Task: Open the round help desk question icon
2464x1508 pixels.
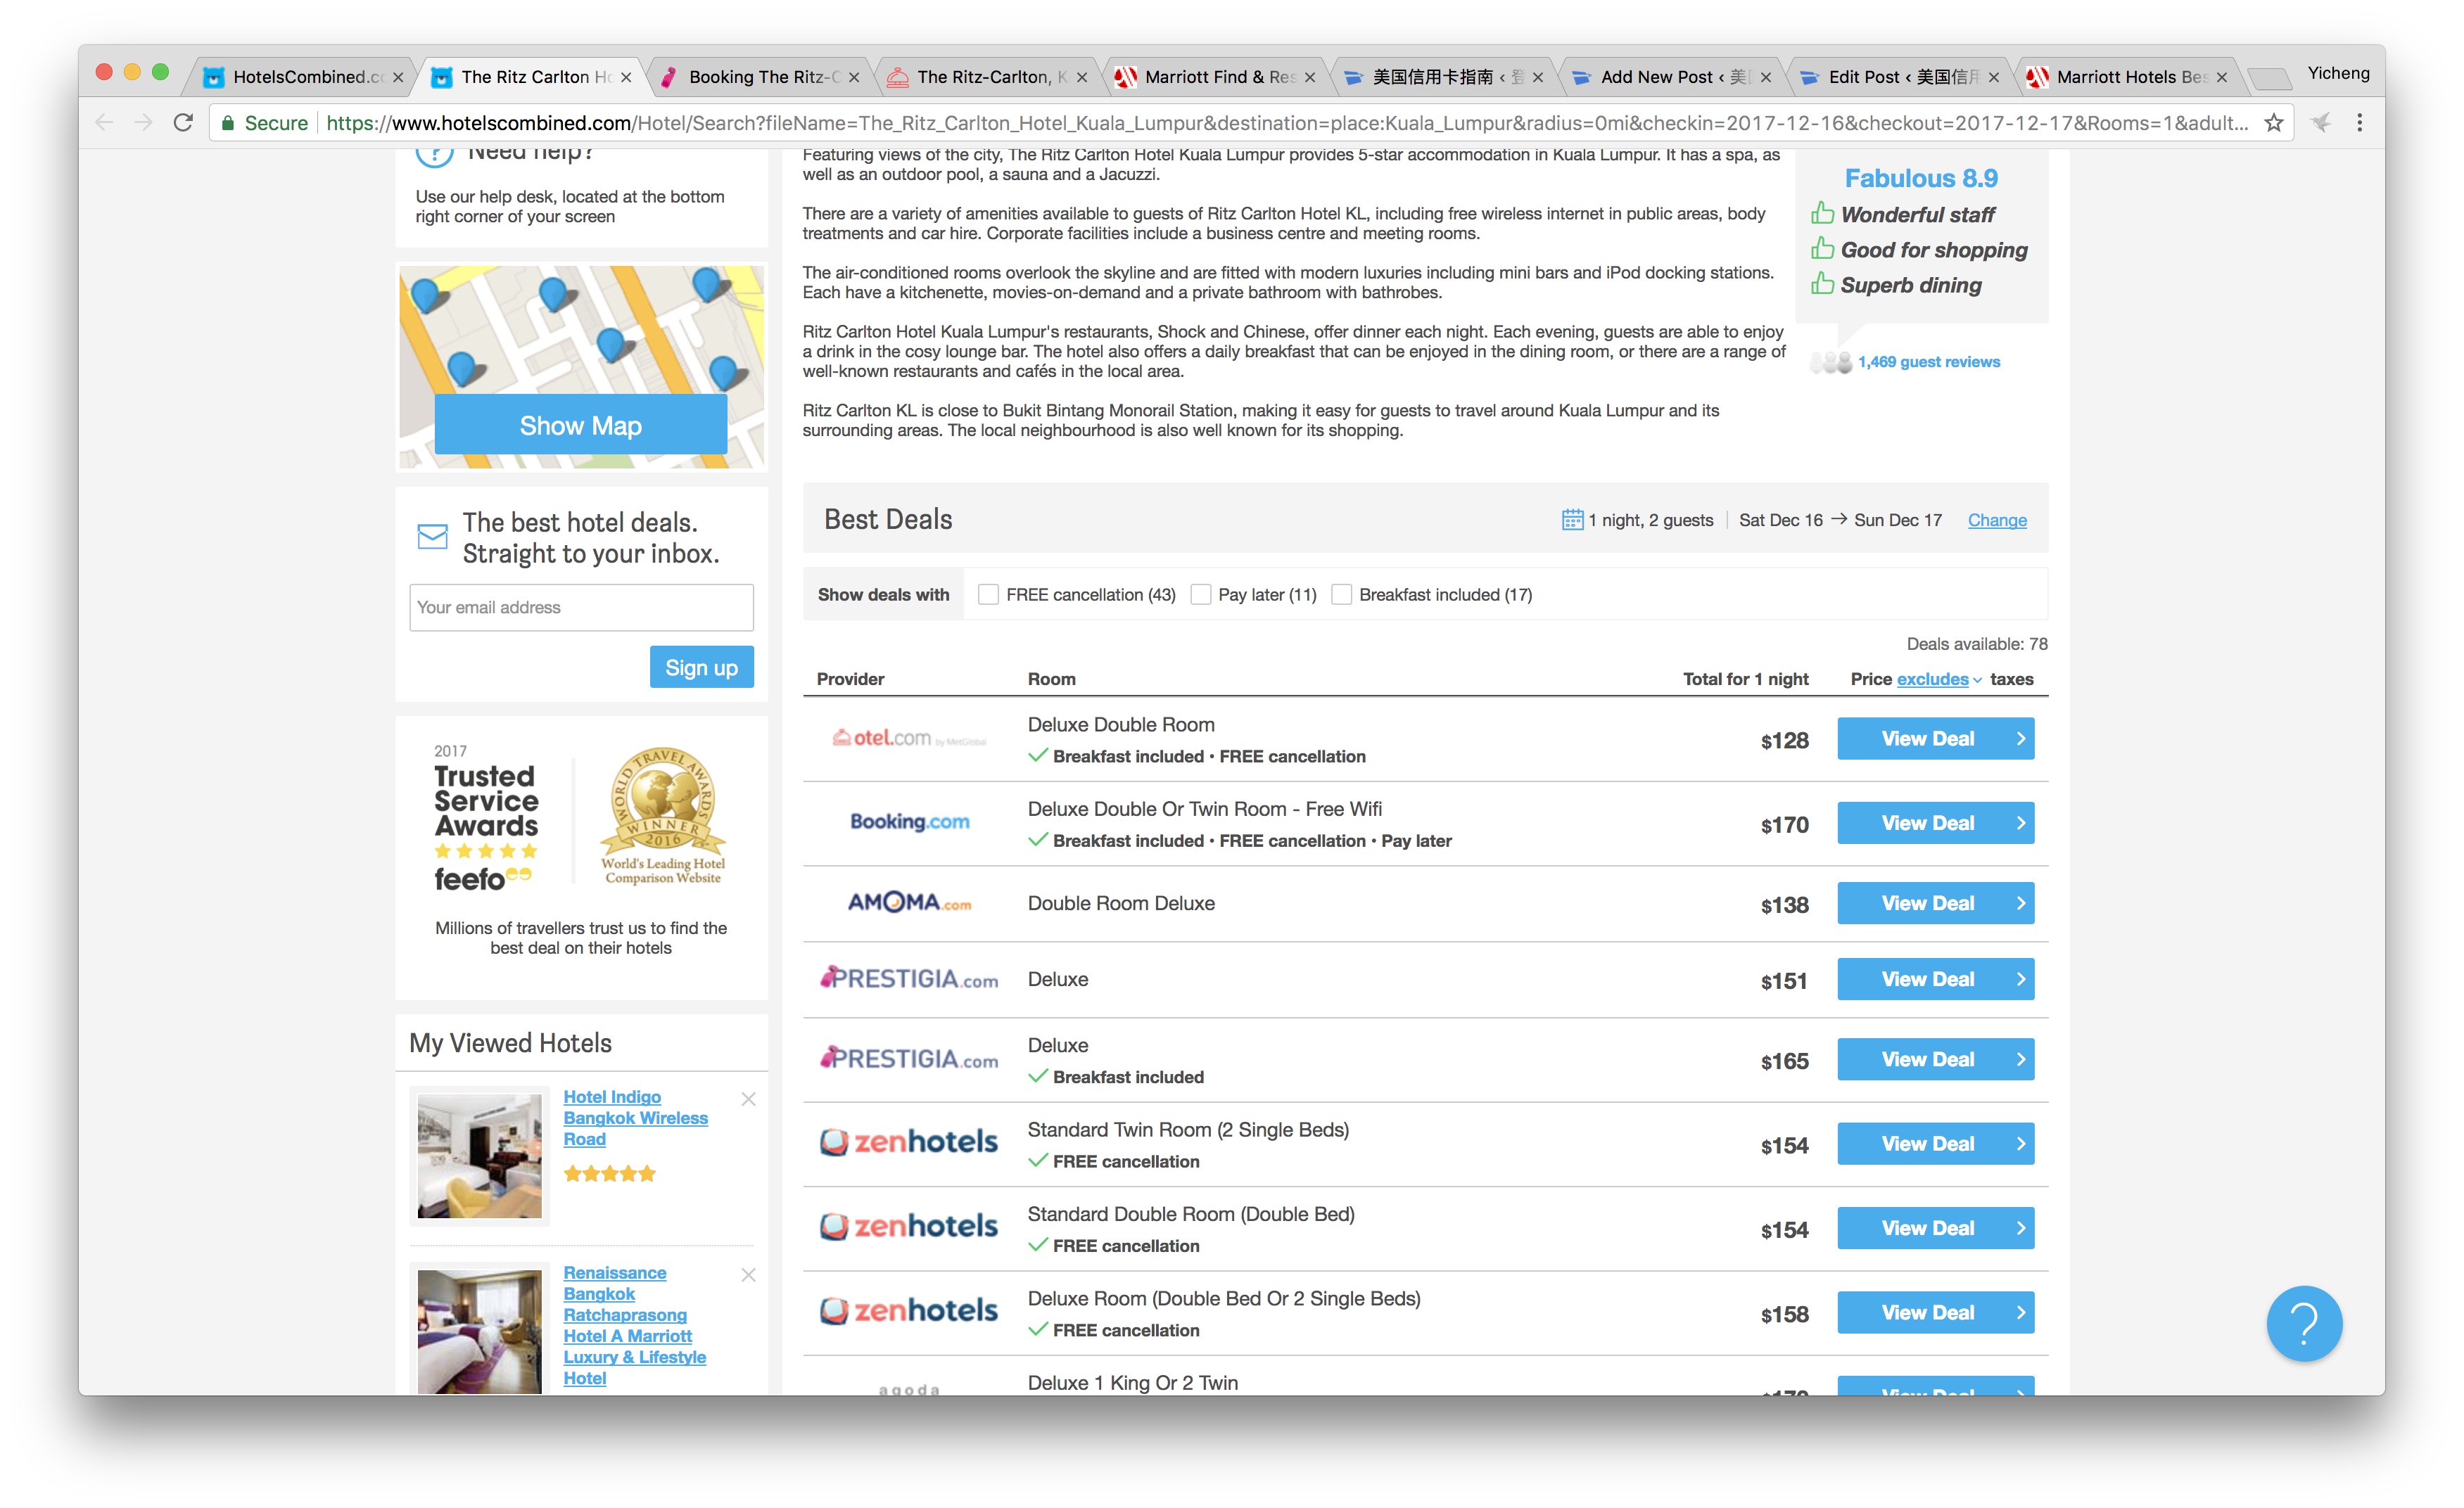Action: pos(2304,1323)
